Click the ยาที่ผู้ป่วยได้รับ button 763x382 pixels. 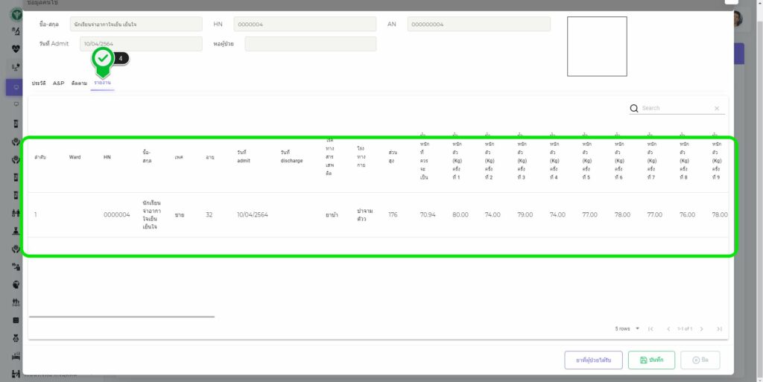coord(593,360)
